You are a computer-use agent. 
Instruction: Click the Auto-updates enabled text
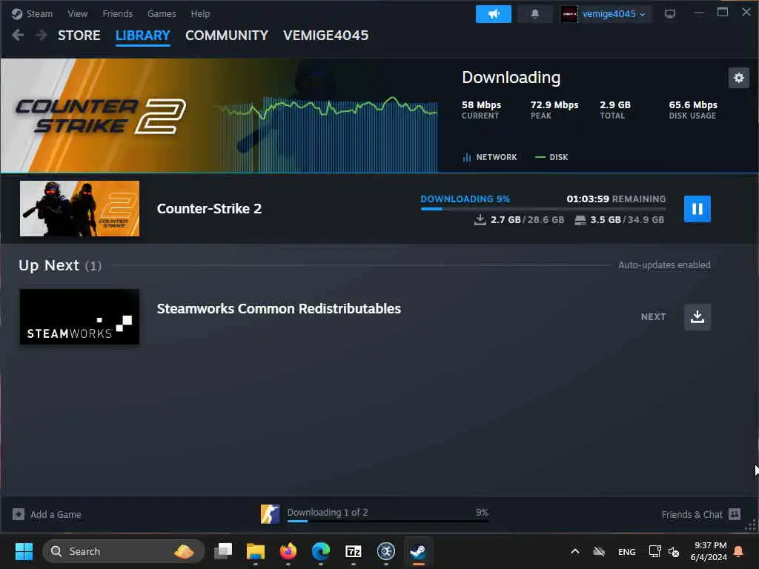coord(664,265)
